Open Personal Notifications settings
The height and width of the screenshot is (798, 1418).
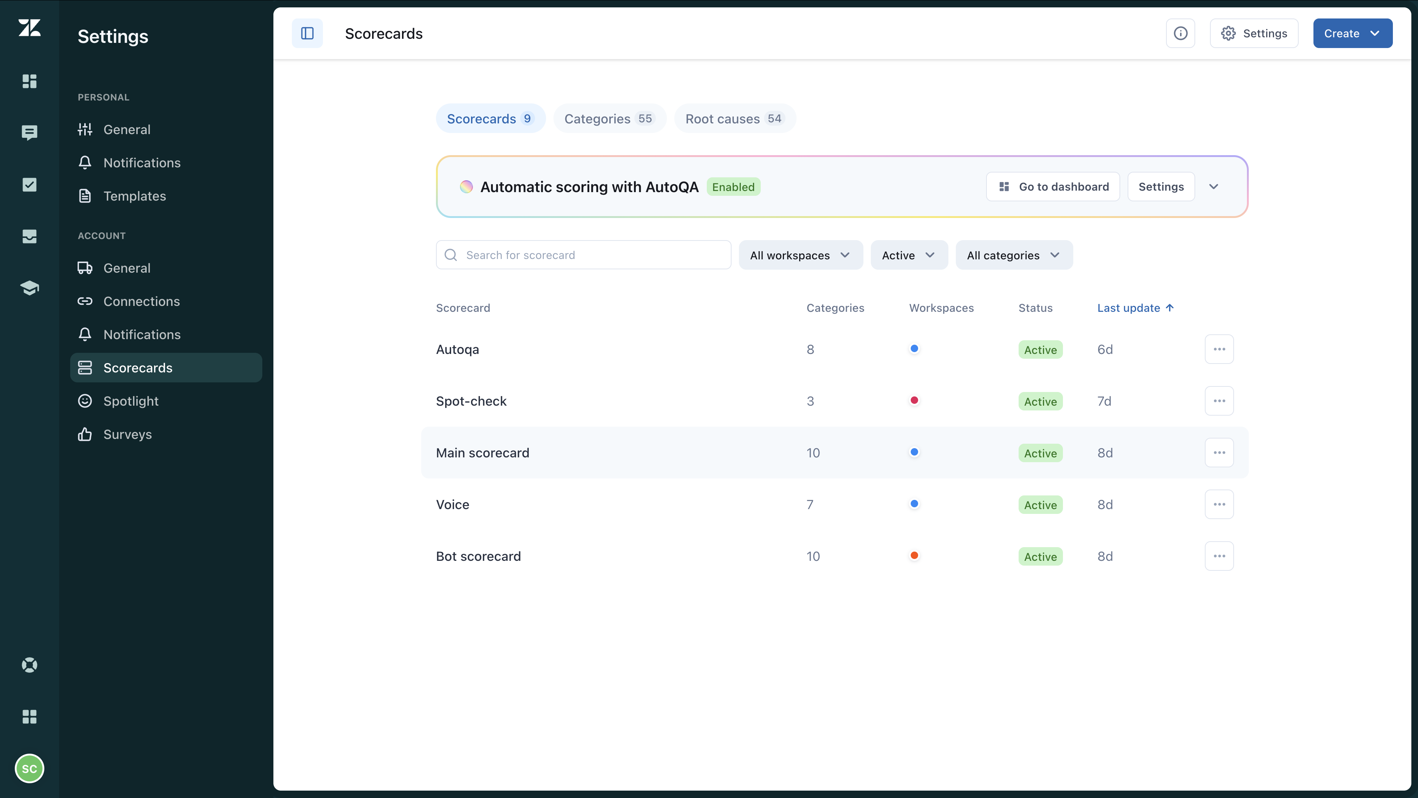pyautogui.click(x=166, y=162)
